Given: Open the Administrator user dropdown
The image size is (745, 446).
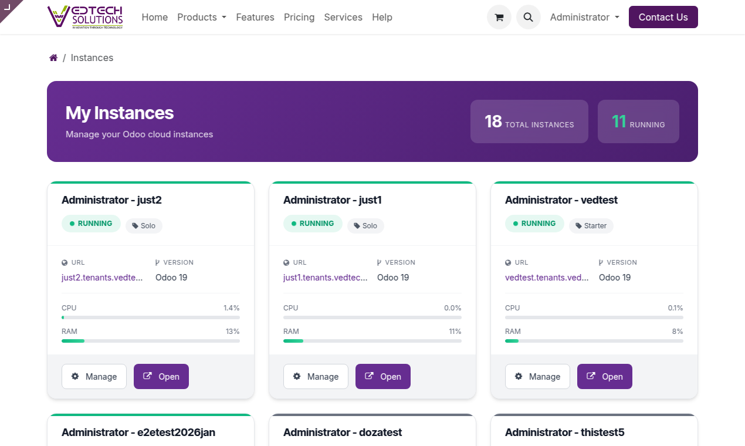Looking at the screenshot, I should (584, 17).
